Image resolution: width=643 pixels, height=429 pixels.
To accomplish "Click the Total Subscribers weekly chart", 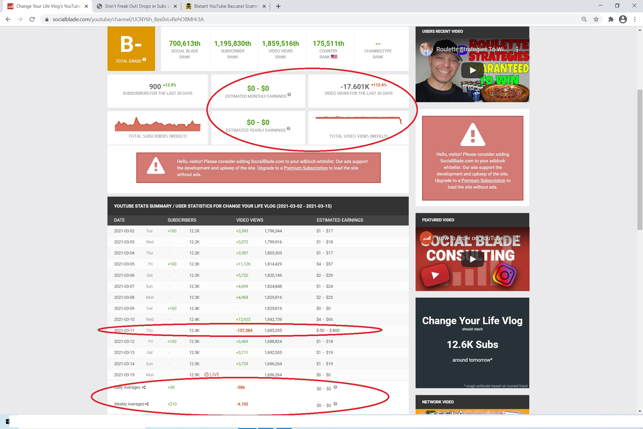I will tap(157, 124).
